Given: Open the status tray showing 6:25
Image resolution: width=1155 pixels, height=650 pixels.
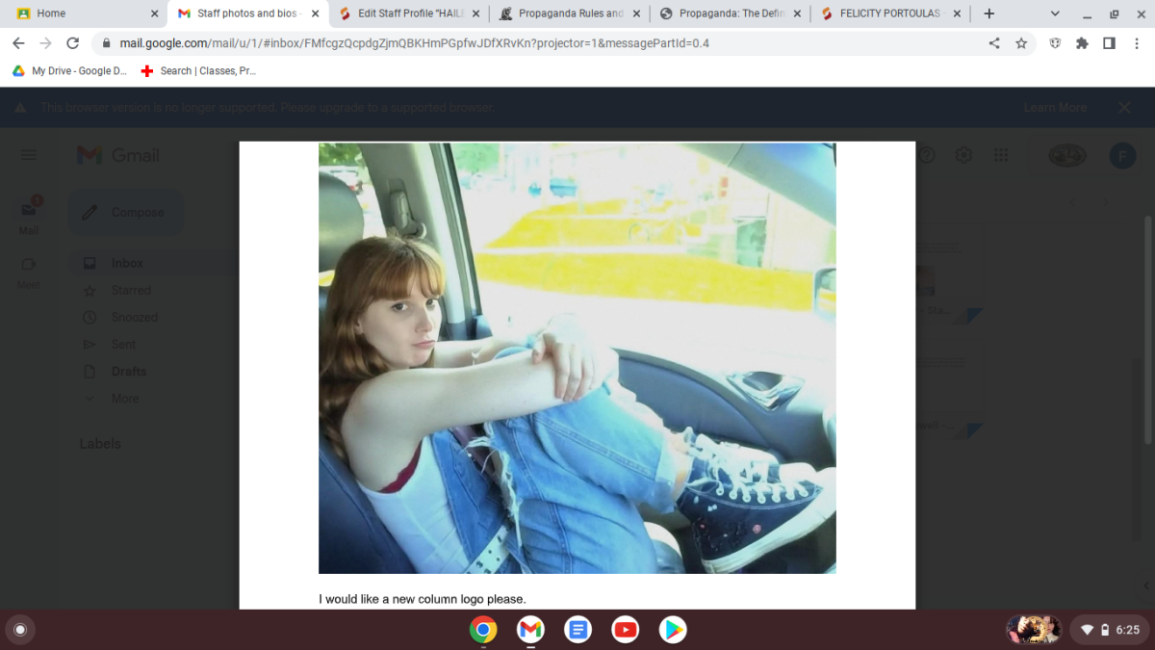Looking at the screenshot, I should 1108,630.
